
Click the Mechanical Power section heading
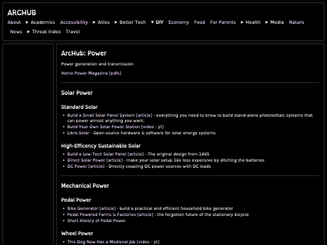tap(85, 186)
